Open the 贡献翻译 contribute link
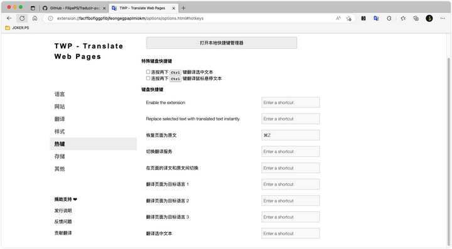Viewport: 452px width, 249px height. click(63, 233)
